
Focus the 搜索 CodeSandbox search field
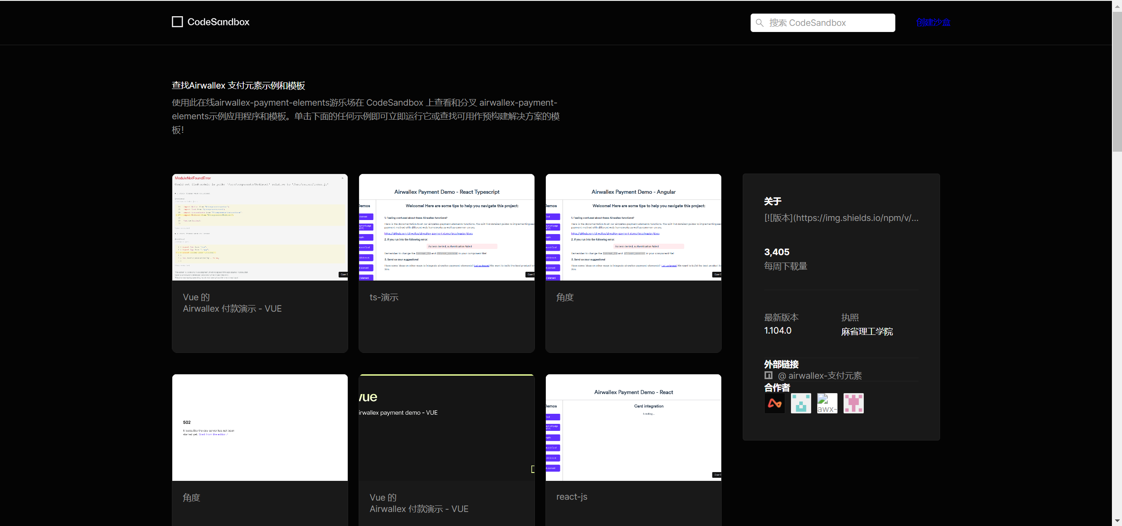(x=829, y=23)
